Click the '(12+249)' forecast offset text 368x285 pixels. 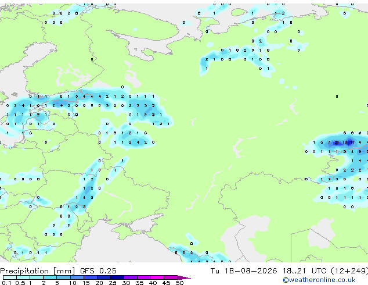[349, 271]
